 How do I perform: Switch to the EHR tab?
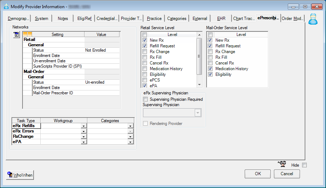coord(221,19)
